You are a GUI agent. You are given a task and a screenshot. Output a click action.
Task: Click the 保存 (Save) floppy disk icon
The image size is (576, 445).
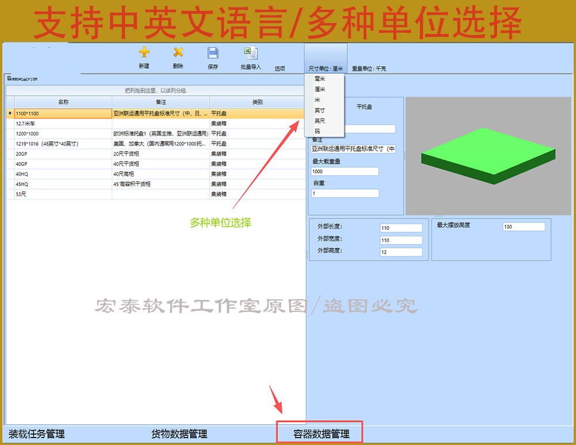tap(213, 53)
